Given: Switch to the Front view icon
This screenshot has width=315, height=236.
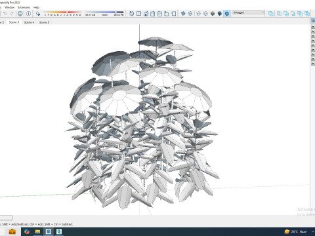Looking at the screenshot, I should [x=146, y=14].
